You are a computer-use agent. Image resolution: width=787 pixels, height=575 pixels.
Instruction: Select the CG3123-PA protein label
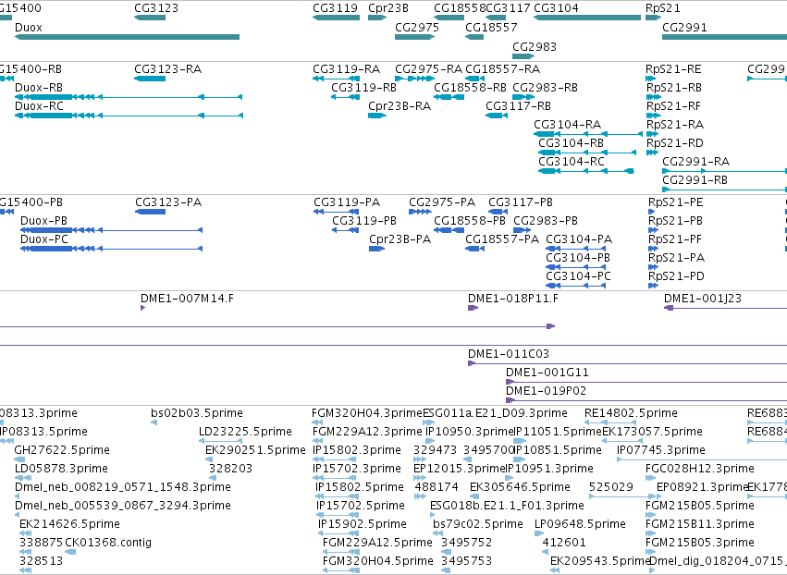tap(168, 202)
